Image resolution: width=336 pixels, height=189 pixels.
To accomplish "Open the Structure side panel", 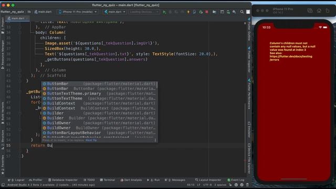I will coord(3,140).
